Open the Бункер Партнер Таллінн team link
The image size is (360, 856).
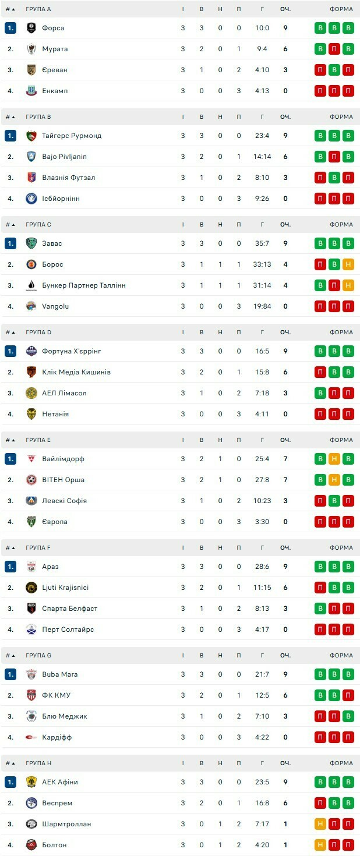tap(83, 285)
